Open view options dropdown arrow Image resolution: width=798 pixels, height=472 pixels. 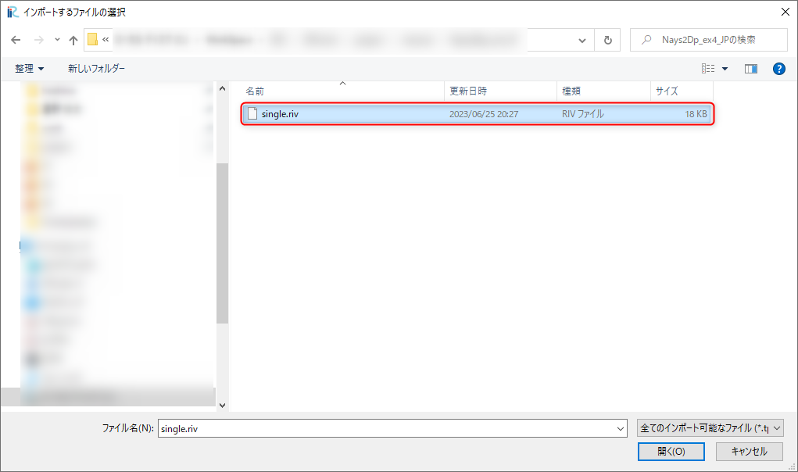725,69
